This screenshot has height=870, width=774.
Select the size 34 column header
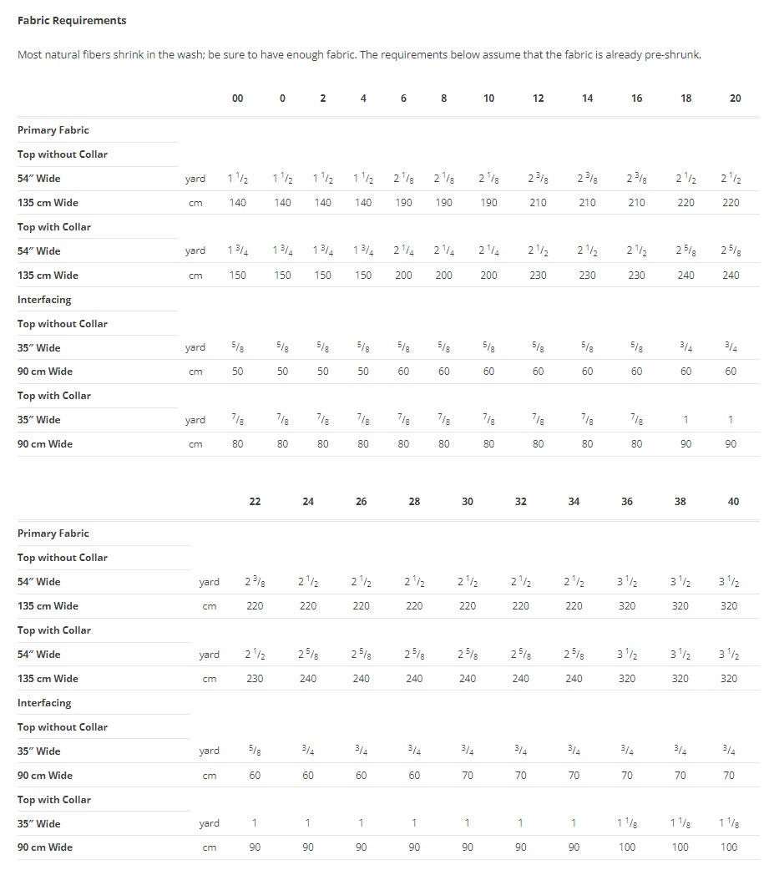click(x=574, y=502)
